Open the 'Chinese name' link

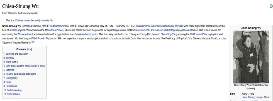(22, 21)
